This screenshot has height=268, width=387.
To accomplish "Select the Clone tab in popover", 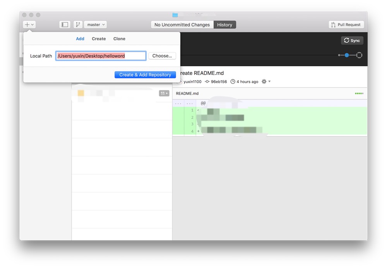I will [x=119, y=39].
